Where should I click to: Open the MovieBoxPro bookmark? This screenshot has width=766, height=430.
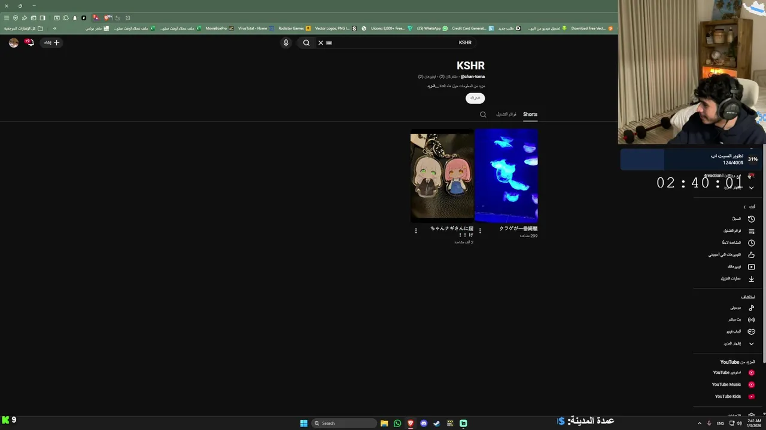click(x=219, y=28)
